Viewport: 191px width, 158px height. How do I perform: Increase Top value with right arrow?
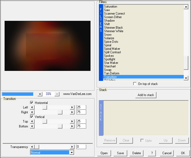pos(72,121)
